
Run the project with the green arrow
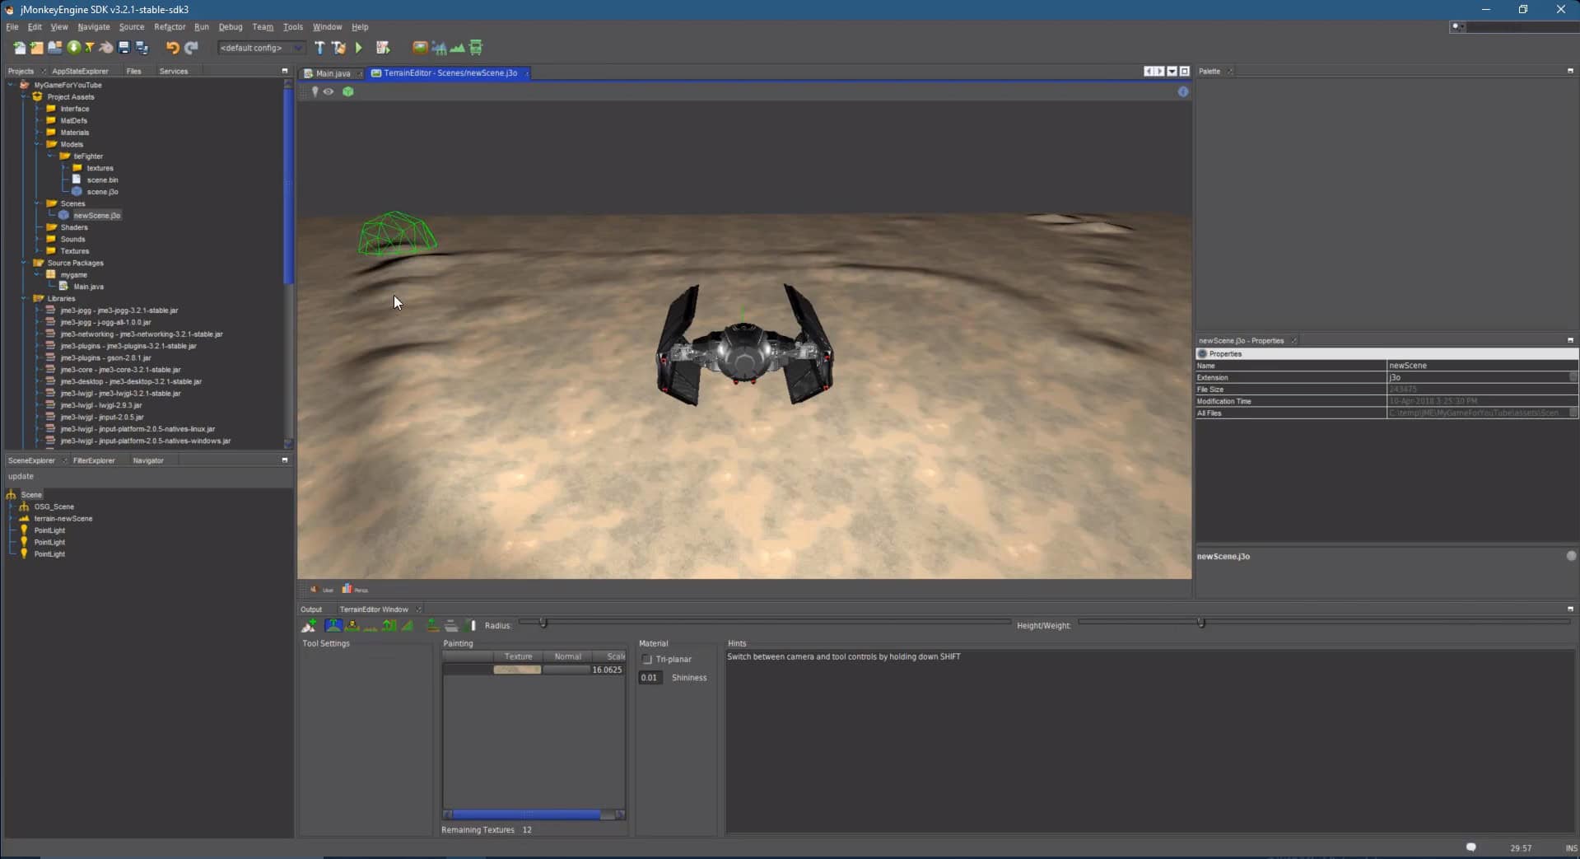coord(358,48)
